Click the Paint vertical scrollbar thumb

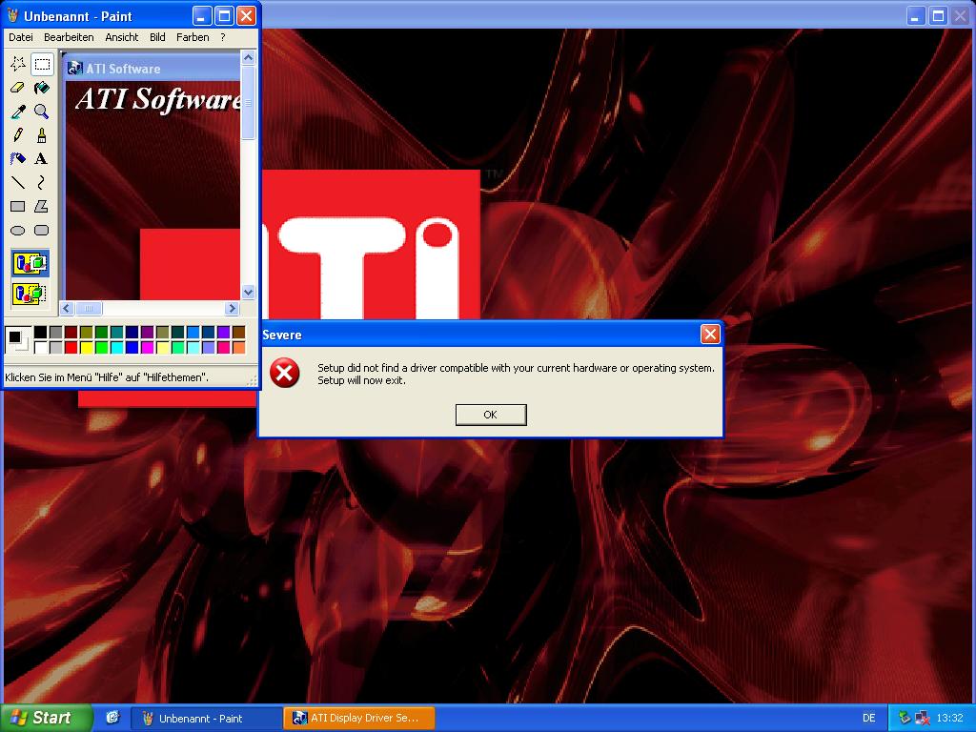click(x=248, y=103)
